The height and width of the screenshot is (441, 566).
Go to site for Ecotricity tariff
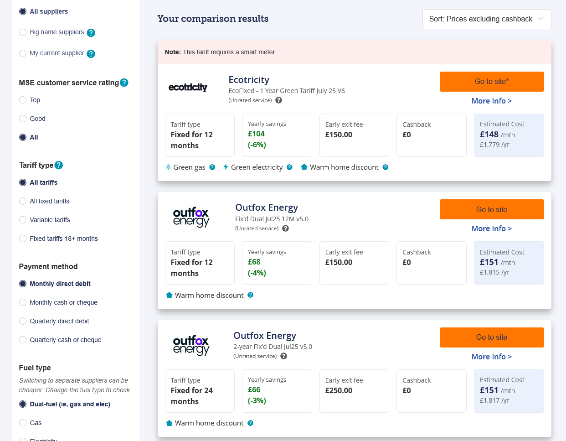[x=492, y=81]
